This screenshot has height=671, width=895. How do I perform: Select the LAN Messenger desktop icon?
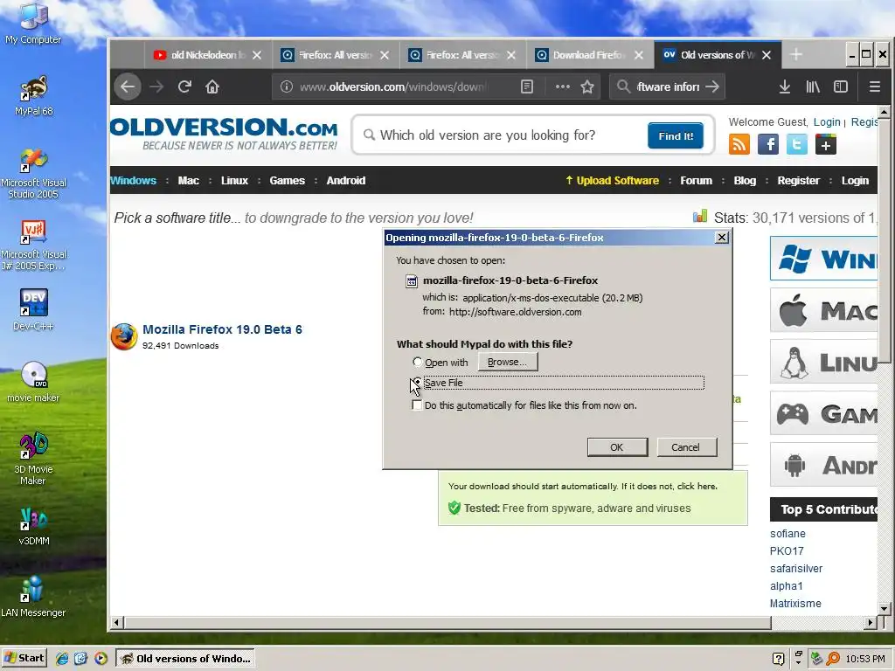34,597
